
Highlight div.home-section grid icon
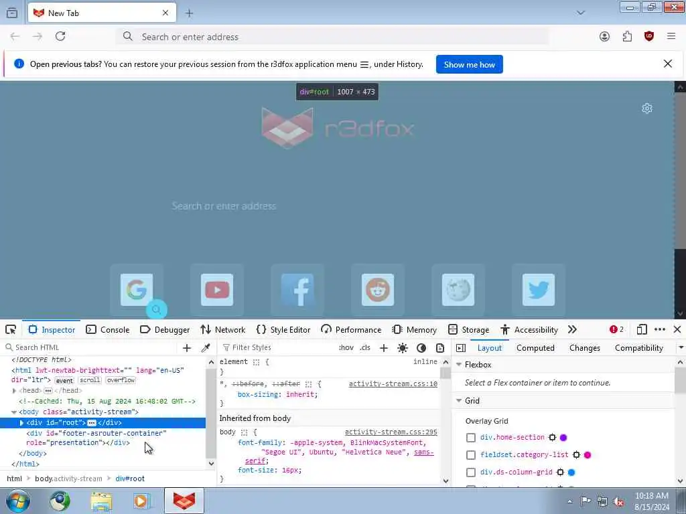click(x=552, y=438)
